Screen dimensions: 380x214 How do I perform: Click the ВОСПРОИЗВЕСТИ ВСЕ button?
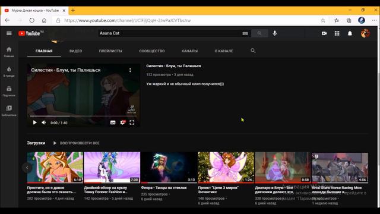click(x=77, y=143)
